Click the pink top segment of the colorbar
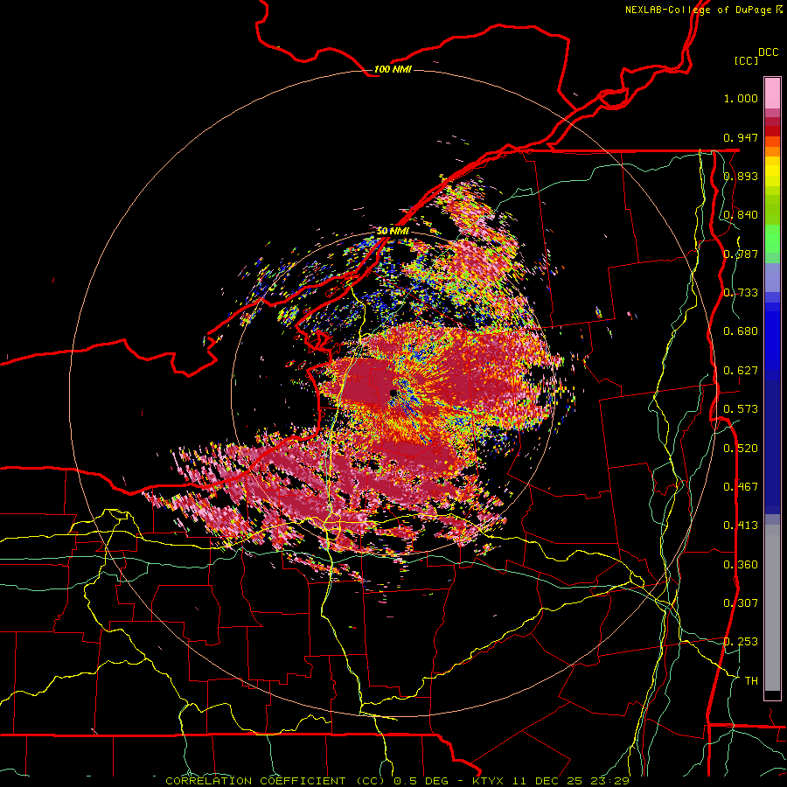This screenshot has height=787, width=787. tap(772, 93)
